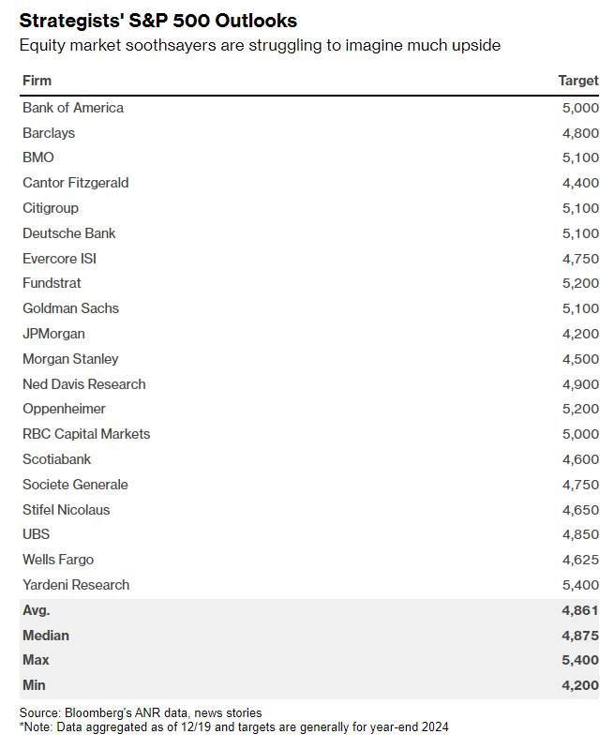Select the Barclays firm name
This screenshot has width=614, height=749.
pos(49,133)
